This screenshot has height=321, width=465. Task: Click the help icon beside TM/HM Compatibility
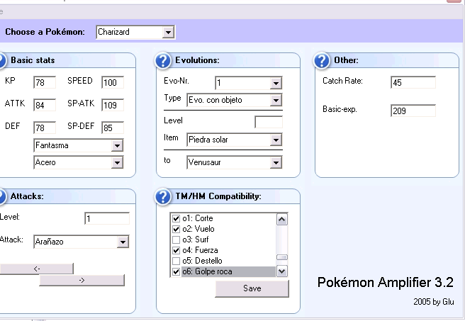tap(163, 197)
